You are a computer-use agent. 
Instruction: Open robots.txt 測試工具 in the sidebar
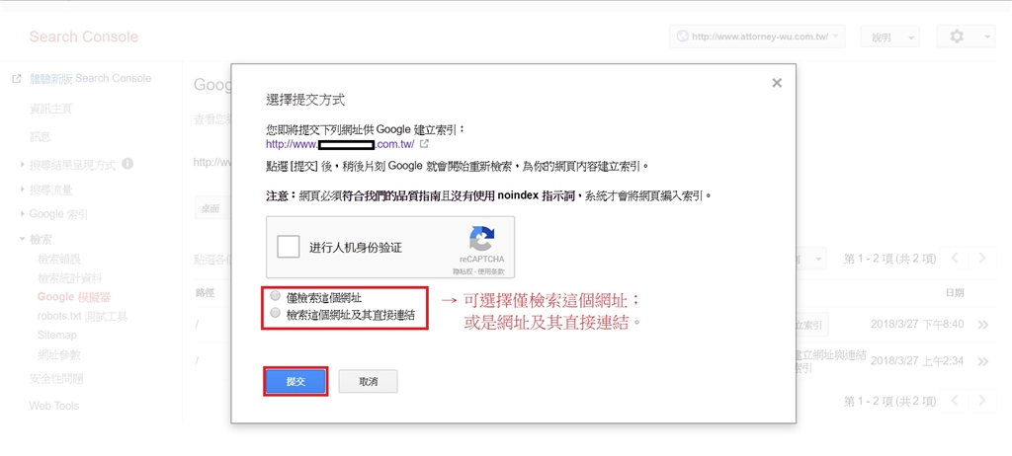83,316
